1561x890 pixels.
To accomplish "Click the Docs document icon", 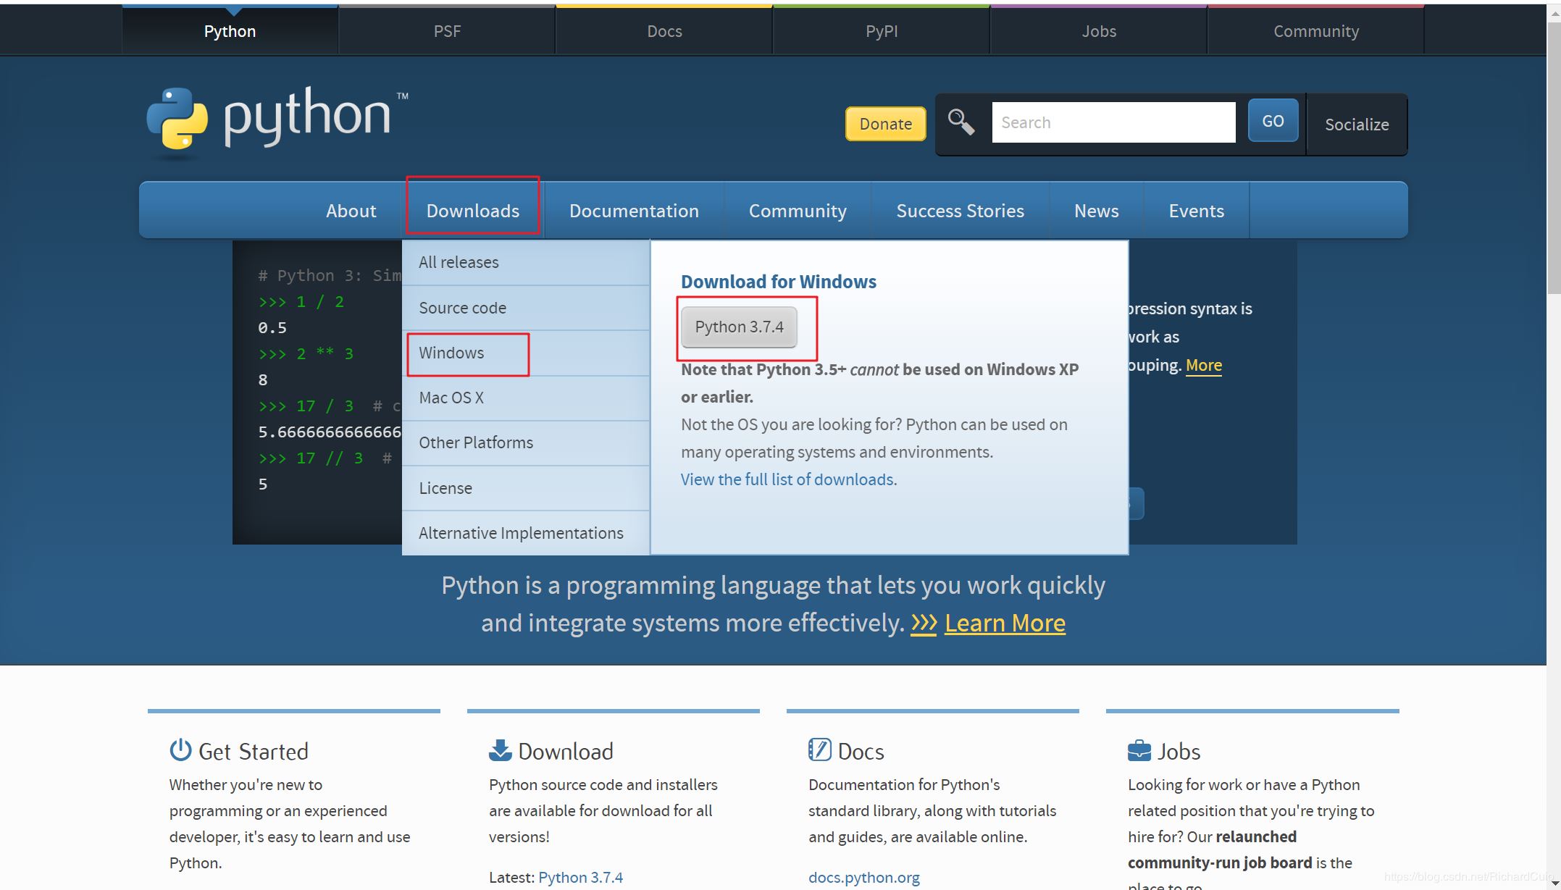I will pos(819,750).
